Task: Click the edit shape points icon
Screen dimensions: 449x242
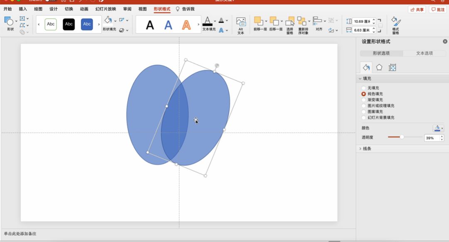Action: (22, 25)
